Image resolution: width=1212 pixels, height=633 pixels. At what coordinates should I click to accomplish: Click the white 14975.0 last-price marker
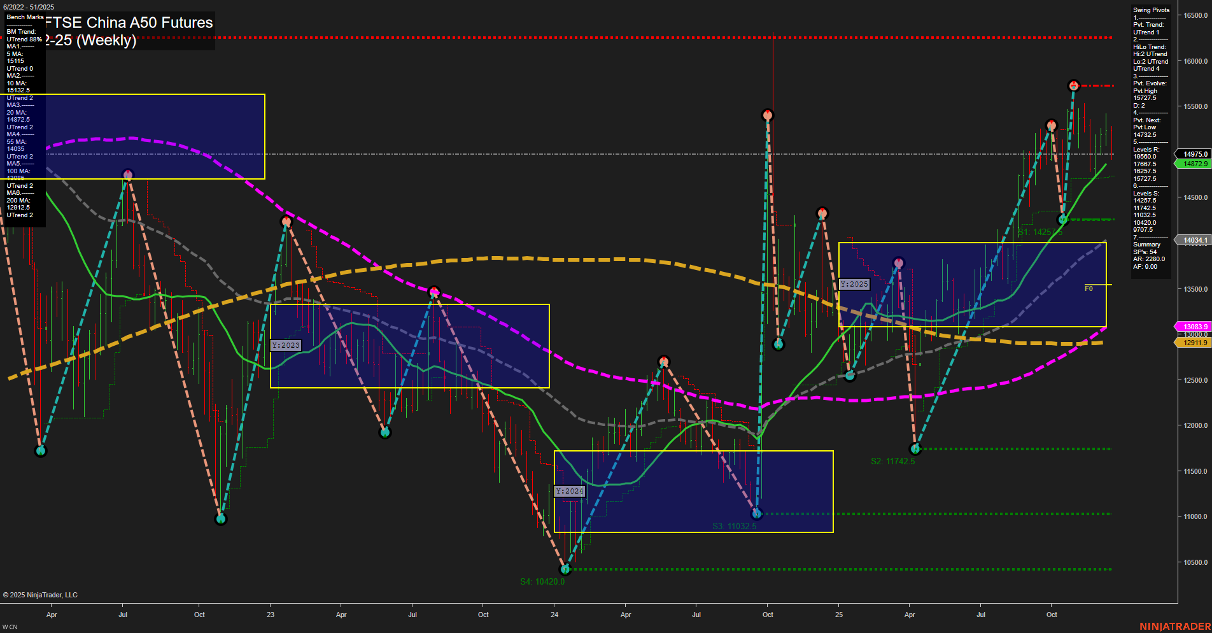point(1194,154)
